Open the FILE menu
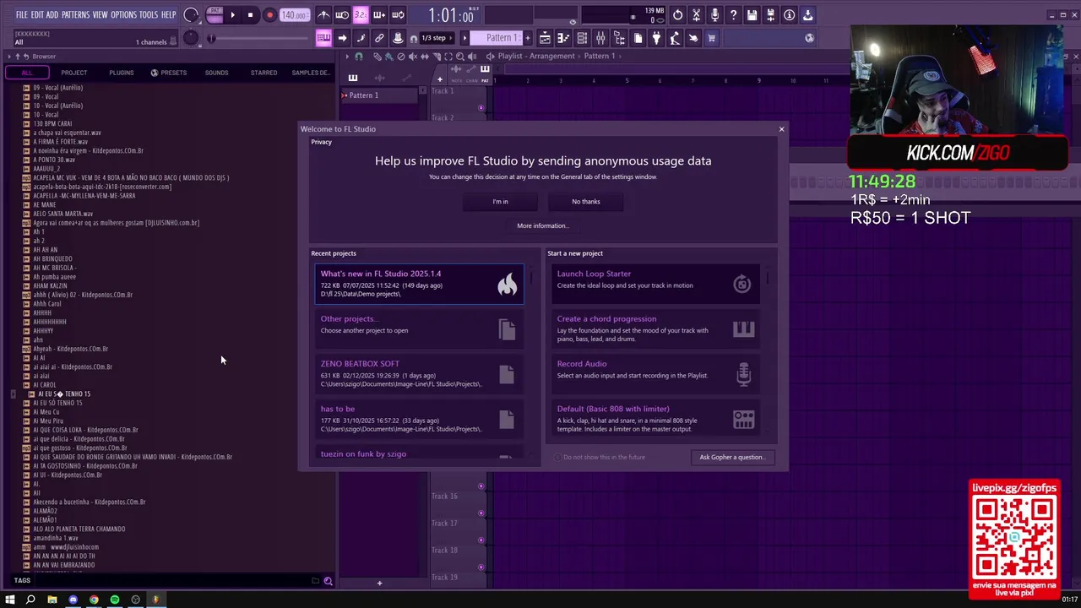This screenshot has width=1081, height=608. (22, 15)
